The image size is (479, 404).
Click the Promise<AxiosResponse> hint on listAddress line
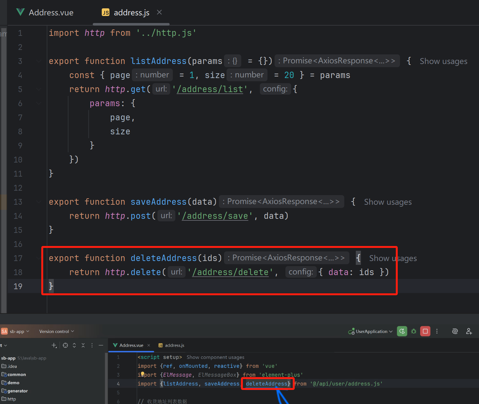tap(337, 61)
